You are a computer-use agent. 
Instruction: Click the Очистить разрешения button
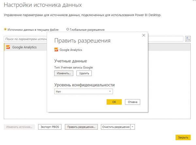[116, 127]
